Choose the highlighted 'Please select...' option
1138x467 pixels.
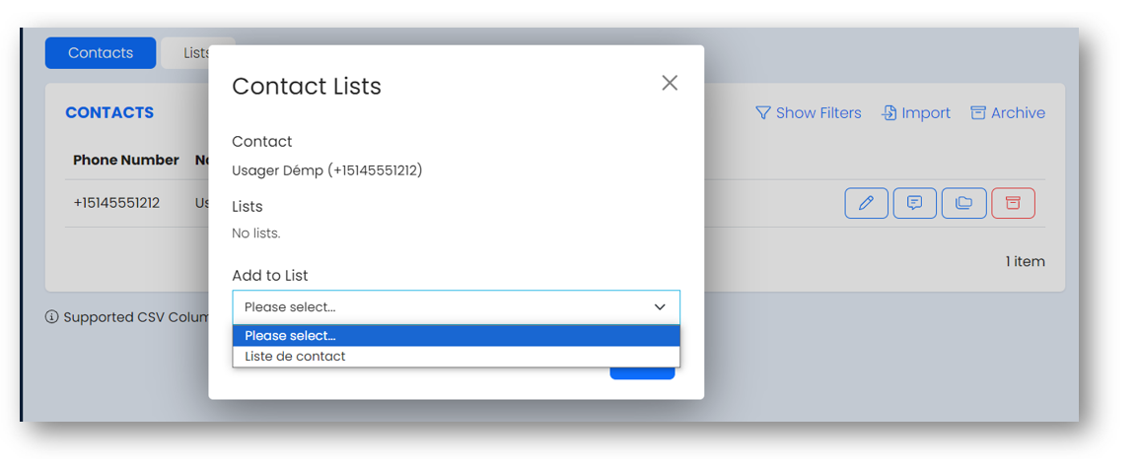[x=456, y=336]
